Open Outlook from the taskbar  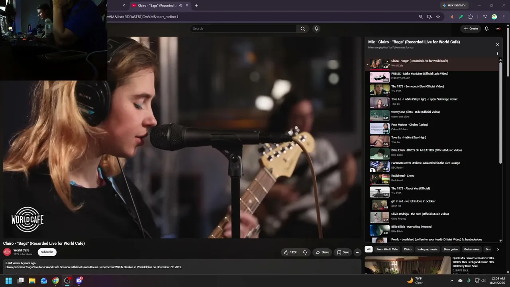click(44, 281)
